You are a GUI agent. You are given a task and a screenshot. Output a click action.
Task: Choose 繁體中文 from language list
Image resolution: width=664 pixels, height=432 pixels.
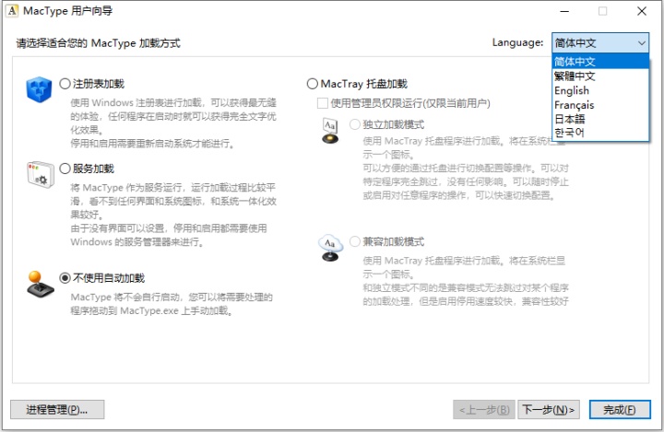point(600,76)
